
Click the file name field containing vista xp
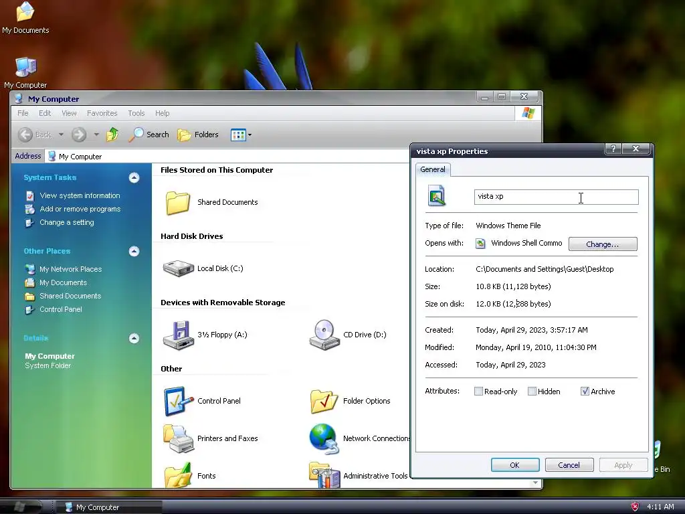[x=556, y=197]
